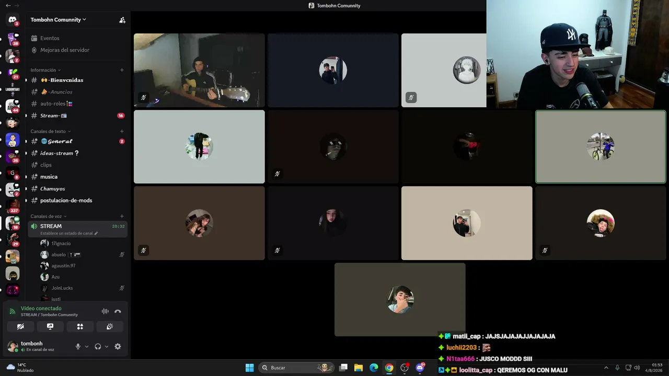Open the auto-roles channel

click(x=77, y=104)
